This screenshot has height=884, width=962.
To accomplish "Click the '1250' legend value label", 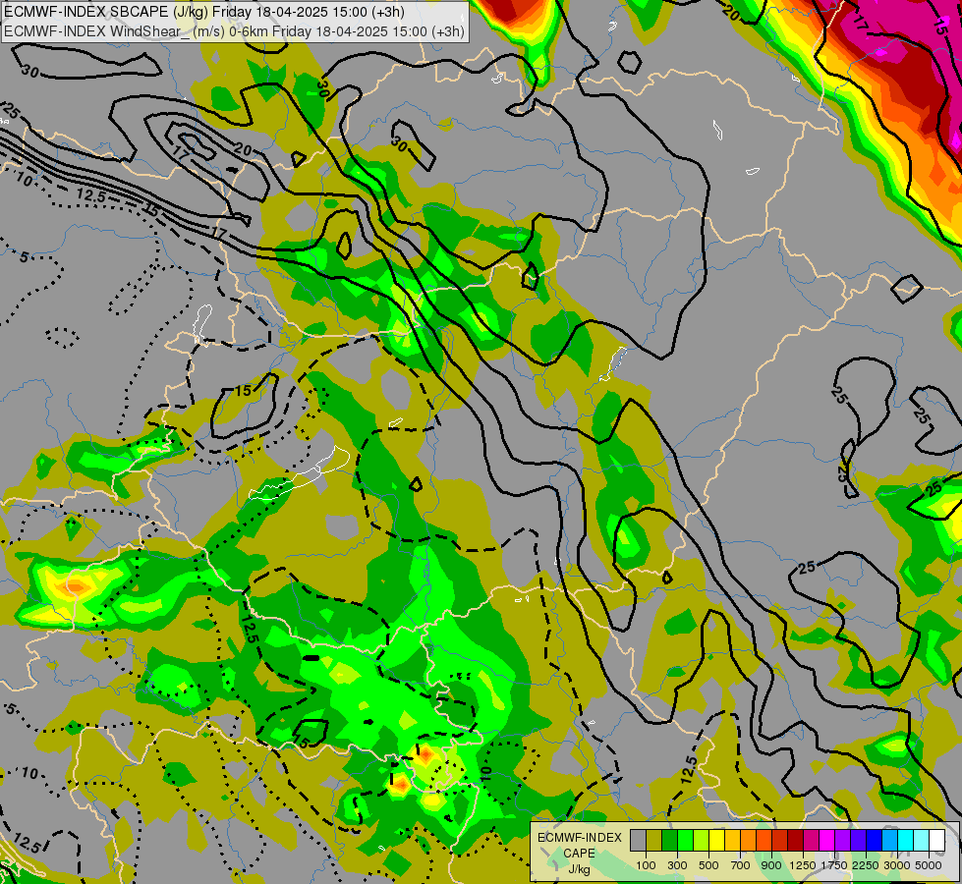I will pyautogui.click(x=803, y=865).
